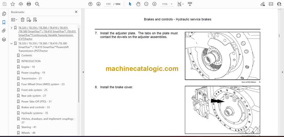Open Power Take-Off (PTO) - 31 bookmark
This screenshot has height=137, width=284.
[36, 102]
